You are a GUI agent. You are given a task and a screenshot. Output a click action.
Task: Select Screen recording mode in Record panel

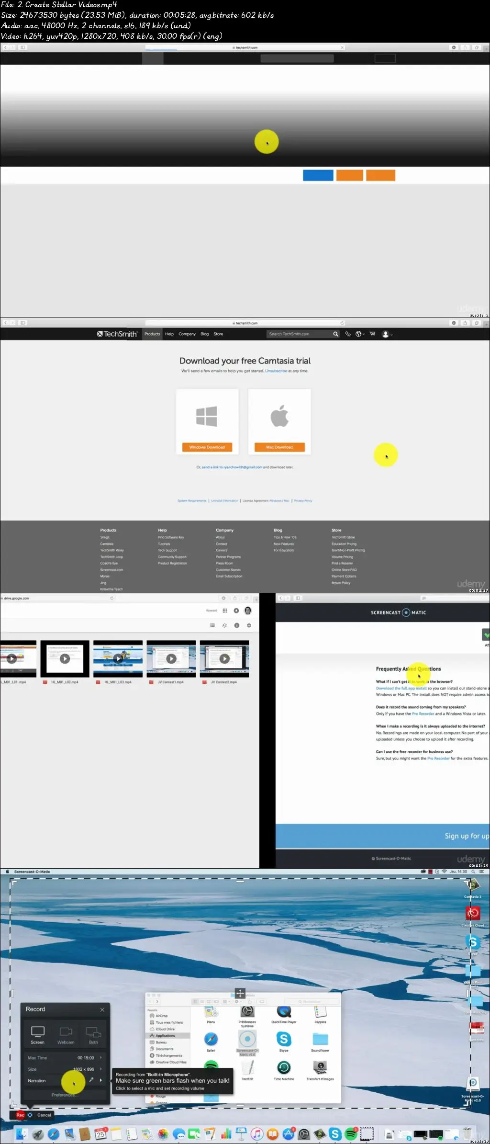(x=37, y=1035)
